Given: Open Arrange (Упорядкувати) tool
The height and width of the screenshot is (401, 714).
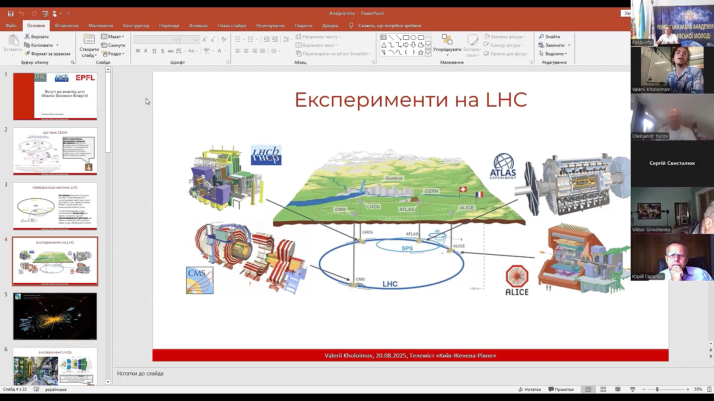Looking at the screenshot, I should (447, 45).
